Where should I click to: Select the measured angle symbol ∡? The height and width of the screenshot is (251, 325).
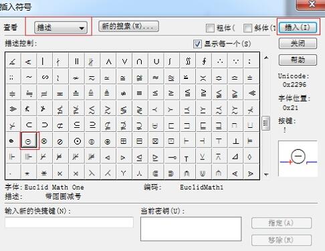click(13, 61)
